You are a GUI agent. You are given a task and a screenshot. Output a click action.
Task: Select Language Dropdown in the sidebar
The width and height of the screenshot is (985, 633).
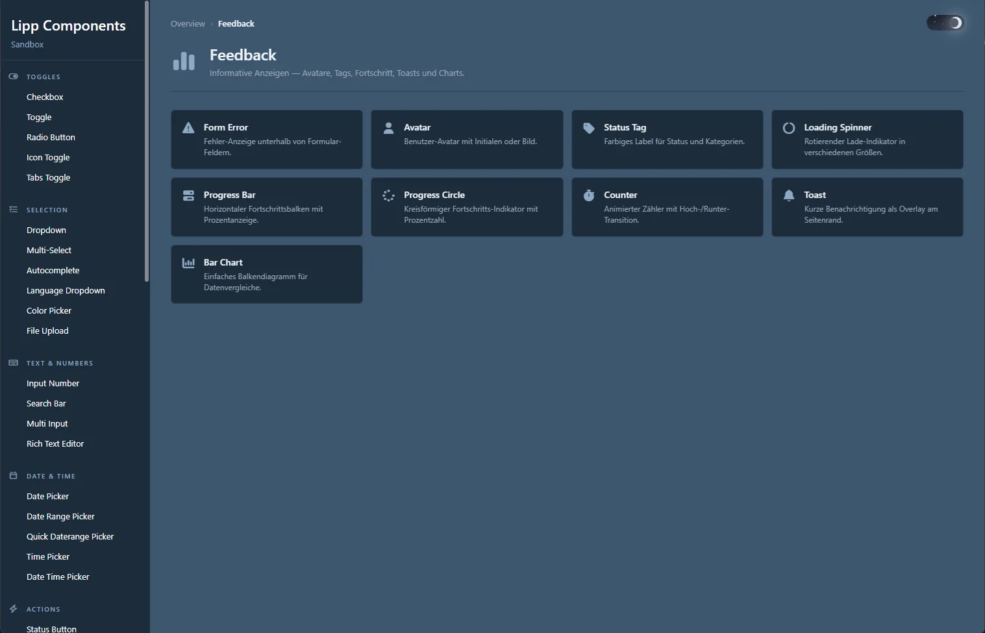tap(66, 290)
